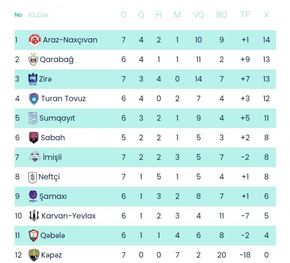Click the Karvan-Yevlax club logo
The width and height of the screenshot is (290, 263).
click(34, 216)
